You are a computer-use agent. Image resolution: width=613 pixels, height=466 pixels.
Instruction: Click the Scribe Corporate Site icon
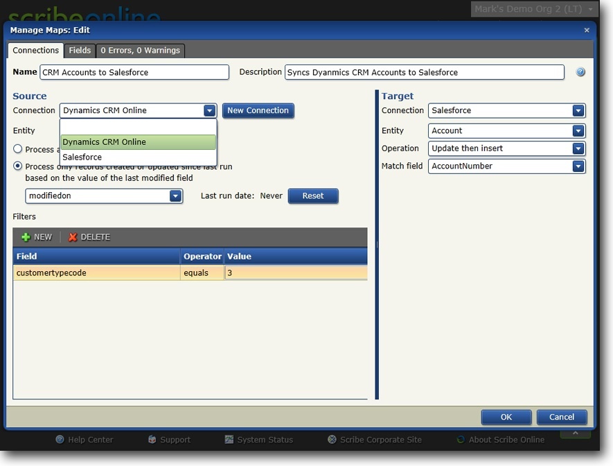[332, 440]
